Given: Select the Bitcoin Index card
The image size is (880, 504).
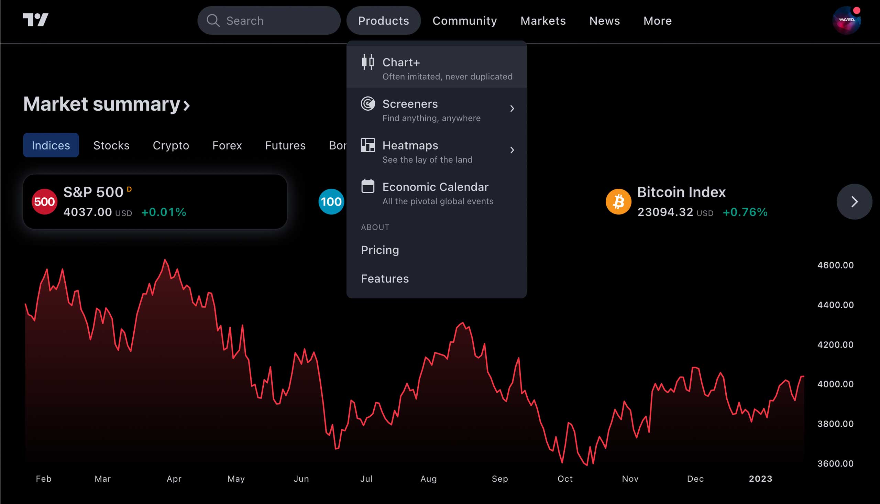Looking at the screenshot, I should 687,201.
